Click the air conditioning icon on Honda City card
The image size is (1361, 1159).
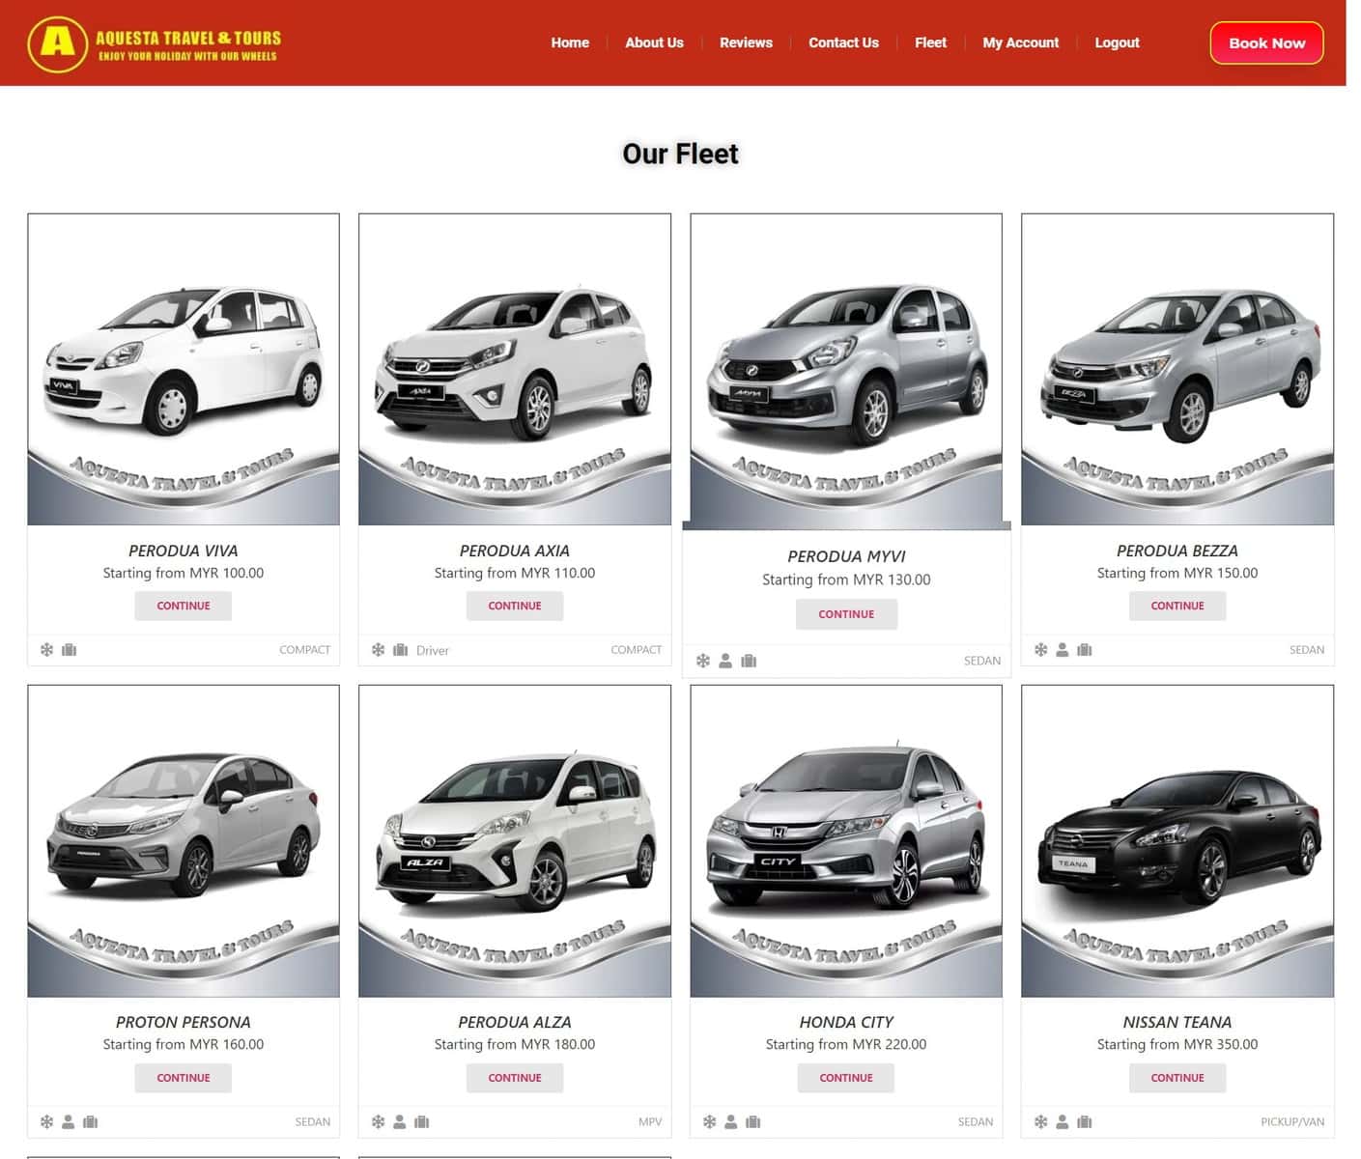tap(710, 1121)
